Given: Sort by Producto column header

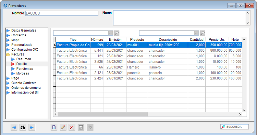Looking at the screenshot, I should point(137,39).
